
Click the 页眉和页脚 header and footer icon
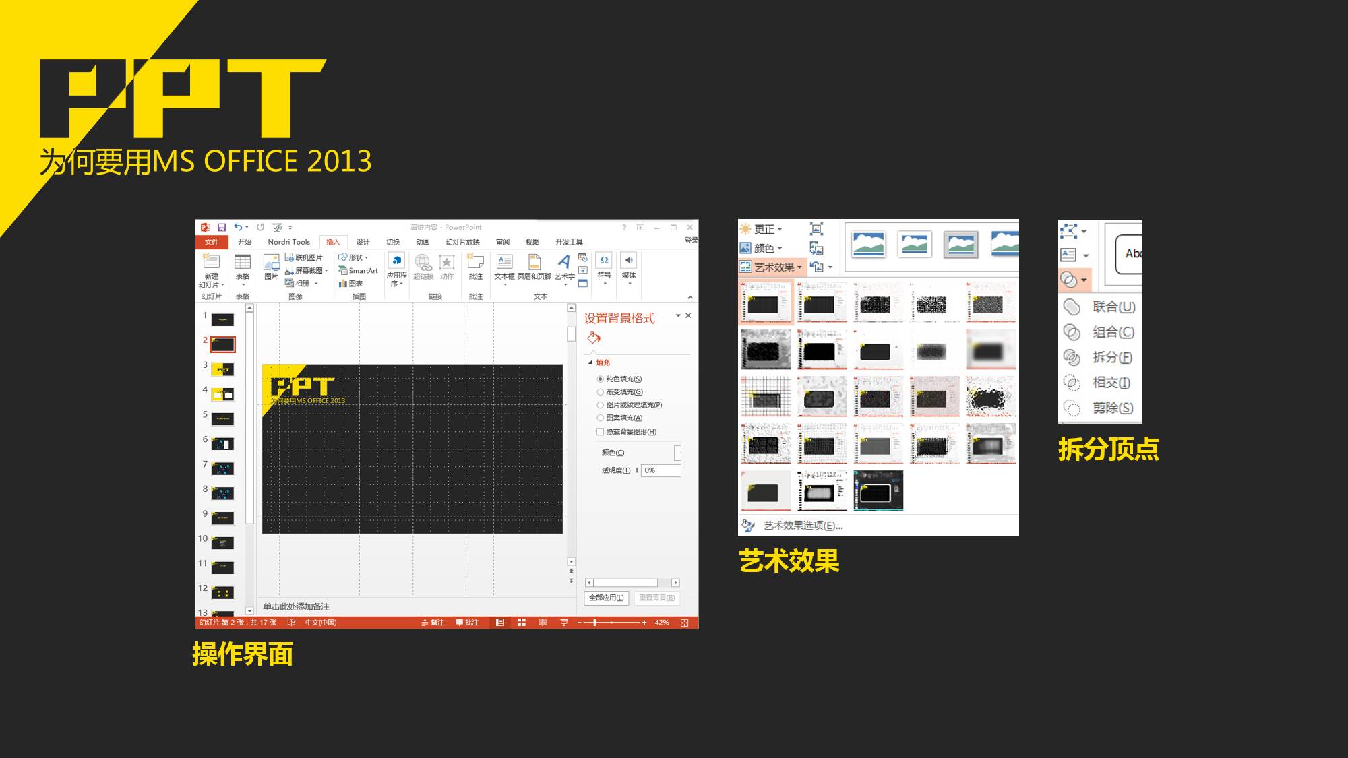(534, 267)
